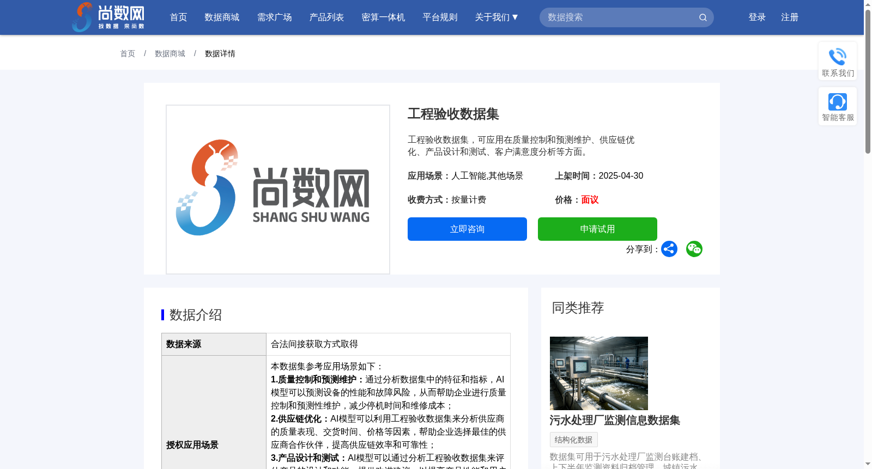This screenshot has width=872, height=469.
Task: Click the page vertical scrollbar
Action: pyautogui.click(x=868, y=82)
